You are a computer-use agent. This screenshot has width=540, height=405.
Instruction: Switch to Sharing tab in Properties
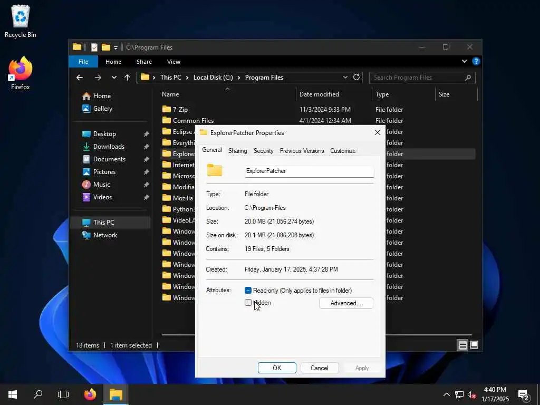point(238,151)
